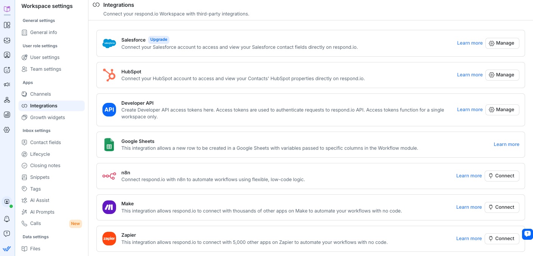Image resolution: width=533 pixels, height=256 pixels.
Task: Connect the n8n integration
Action: pos(502,176)
